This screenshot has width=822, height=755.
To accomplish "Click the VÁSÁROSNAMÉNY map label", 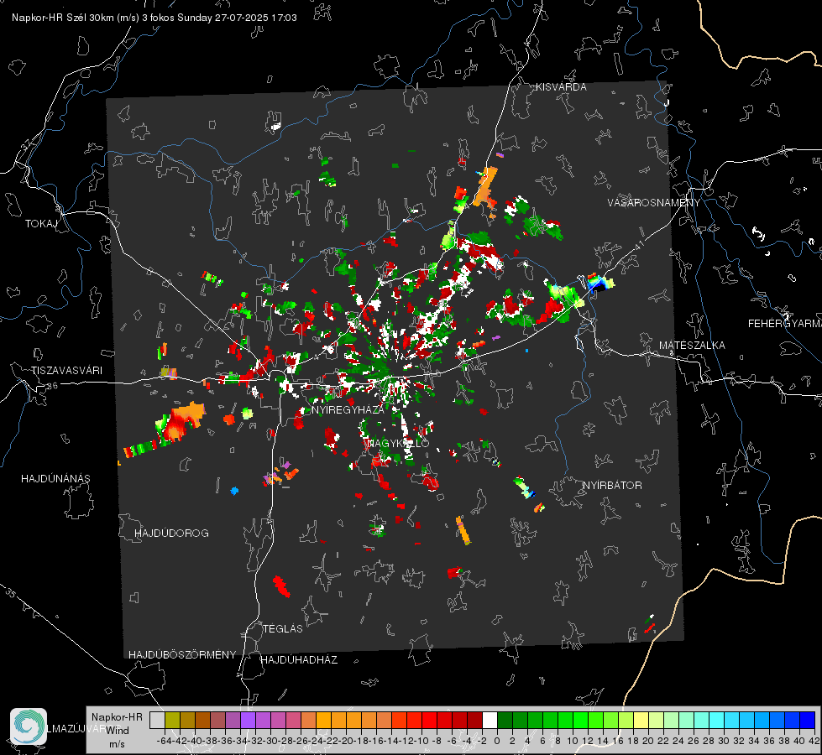I will (654, 203).
